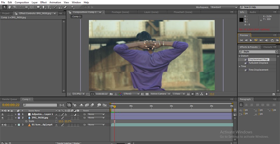Collapse the Distort effects category
280x144 pixels.
coord(240,56)
